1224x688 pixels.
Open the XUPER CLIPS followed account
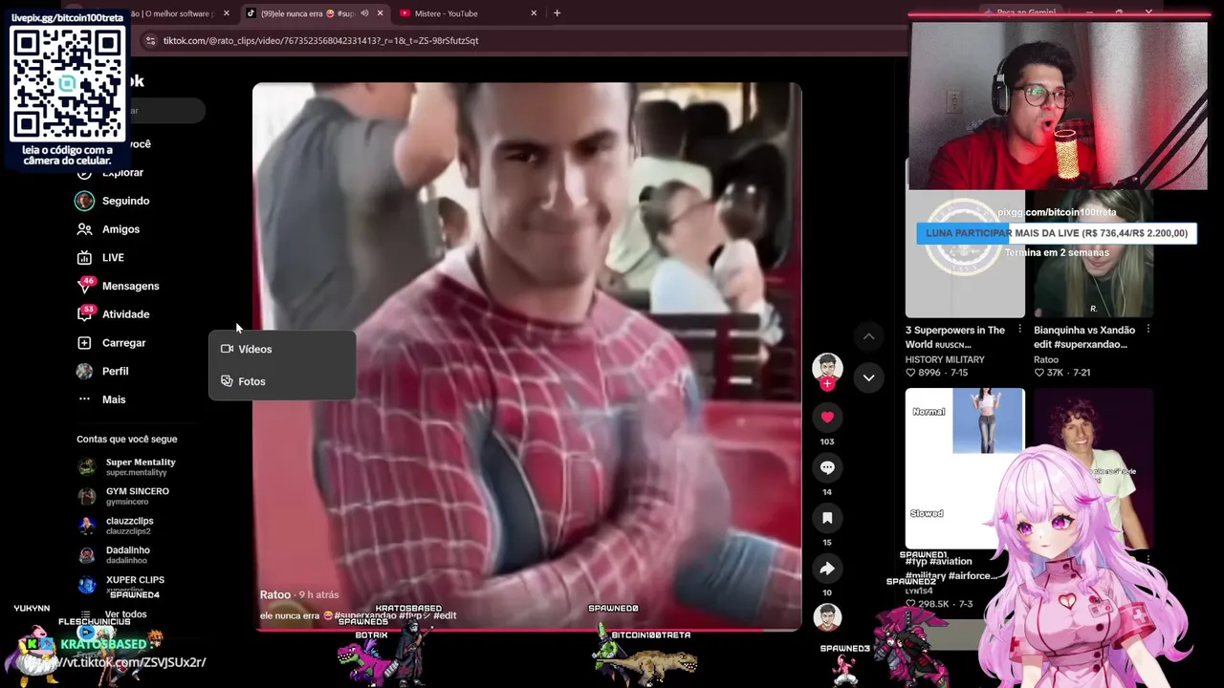(135, 580)
